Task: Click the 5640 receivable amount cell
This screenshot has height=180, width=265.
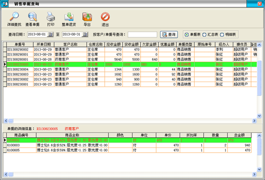Action: (x=114, y=60)
